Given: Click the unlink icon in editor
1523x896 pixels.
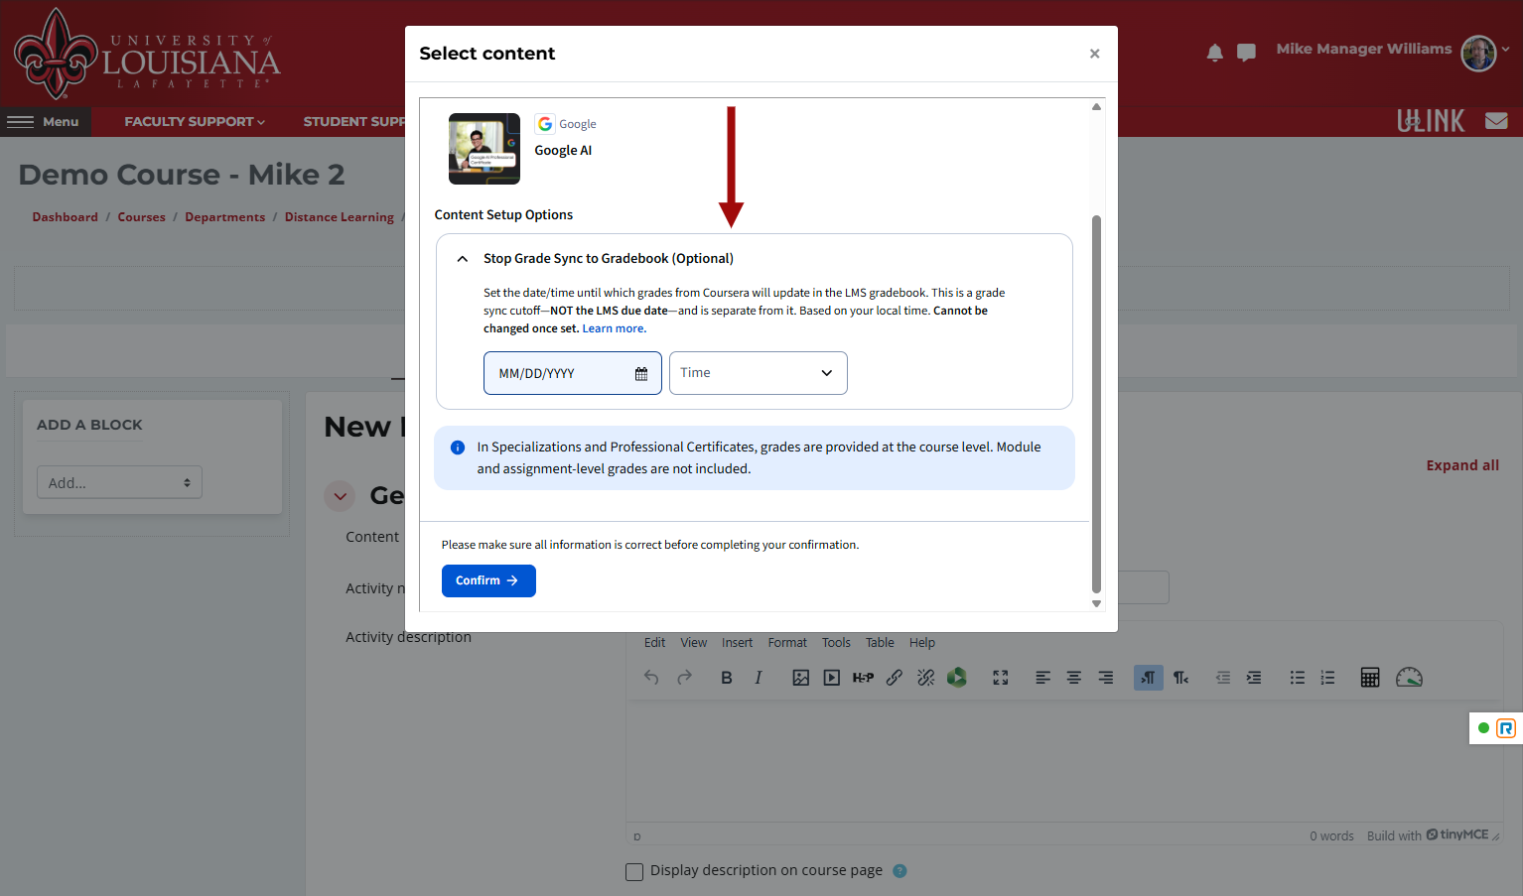Looking at the screenshot, I should (926, 678).
